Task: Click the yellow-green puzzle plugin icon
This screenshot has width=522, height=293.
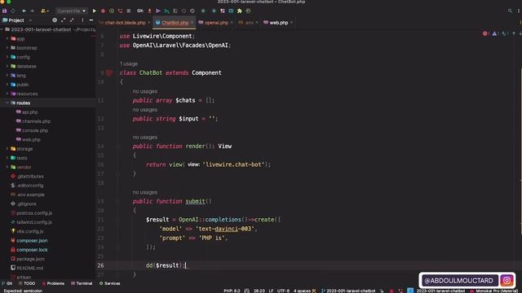Action: [240, 11]
